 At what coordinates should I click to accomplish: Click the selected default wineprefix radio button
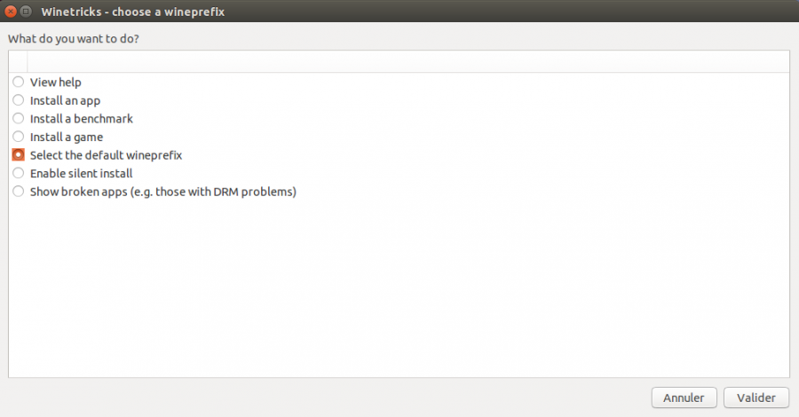click(x=19, y=154)
